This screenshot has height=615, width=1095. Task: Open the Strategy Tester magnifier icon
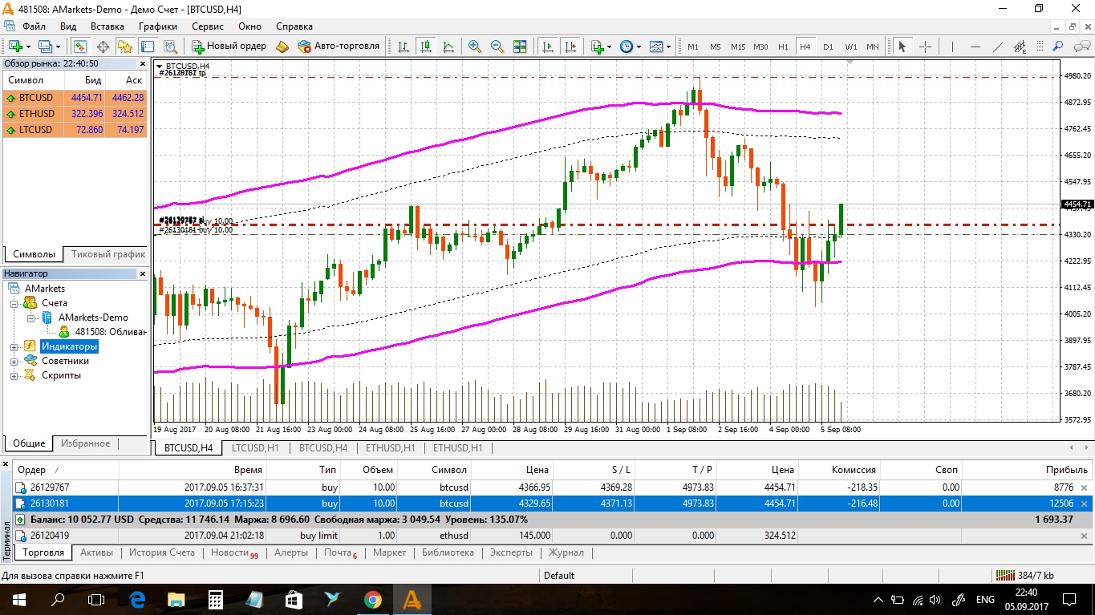pos(170,47)
